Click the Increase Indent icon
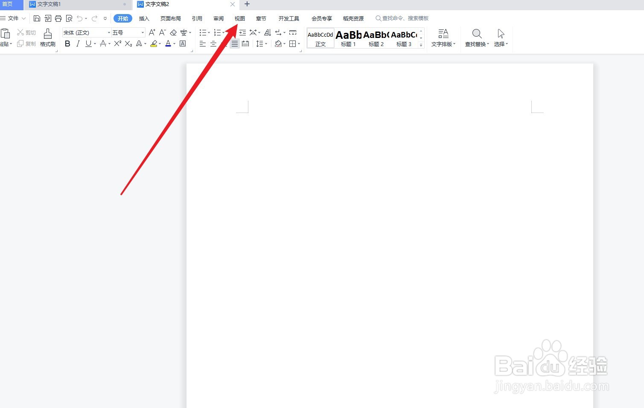Viewport: 644px width, 408px height. coord(242,32)
